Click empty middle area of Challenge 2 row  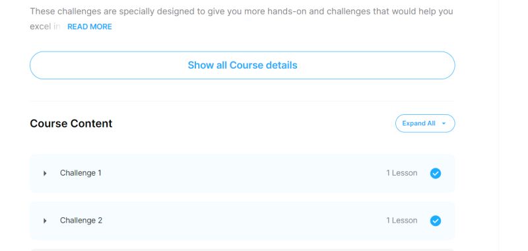click(242, 221)
